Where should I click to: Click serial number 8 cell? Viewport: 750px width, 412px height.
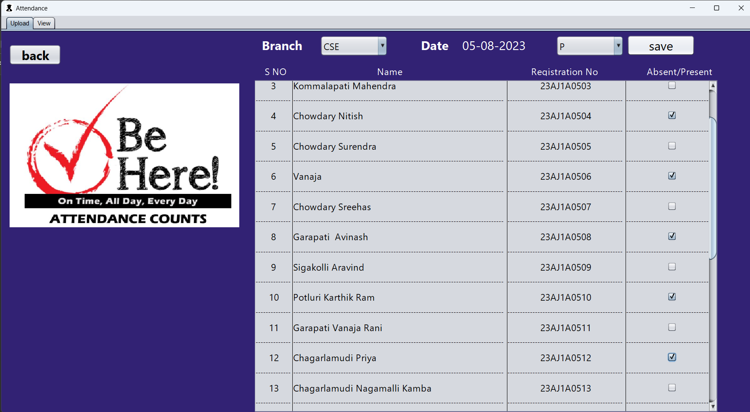(x=274, y=237)
